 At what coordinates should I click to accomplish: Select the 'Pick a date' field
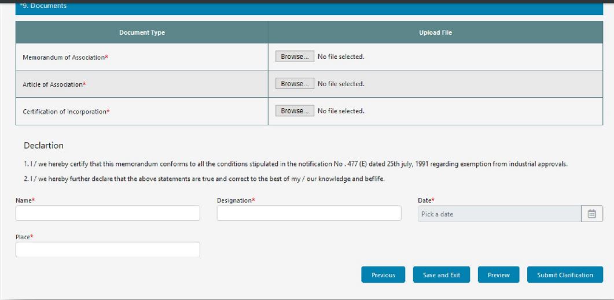click(x=499, y=214)
